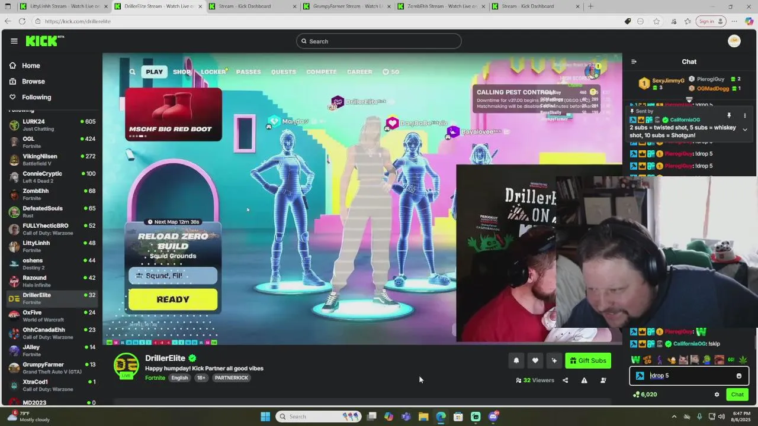Open OGL channel in following list

[52, 143]
